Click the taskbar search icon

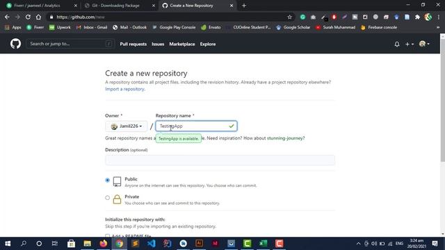click(x=24, y=244)
